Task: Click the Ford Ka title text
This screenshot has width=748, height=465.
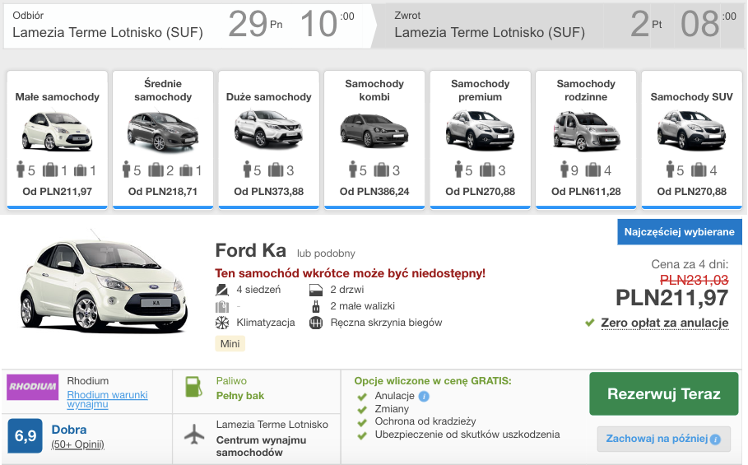Action: 250,250
